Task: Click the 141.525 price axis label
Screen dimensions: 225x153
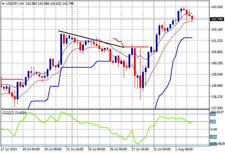Action: point(217,41)
